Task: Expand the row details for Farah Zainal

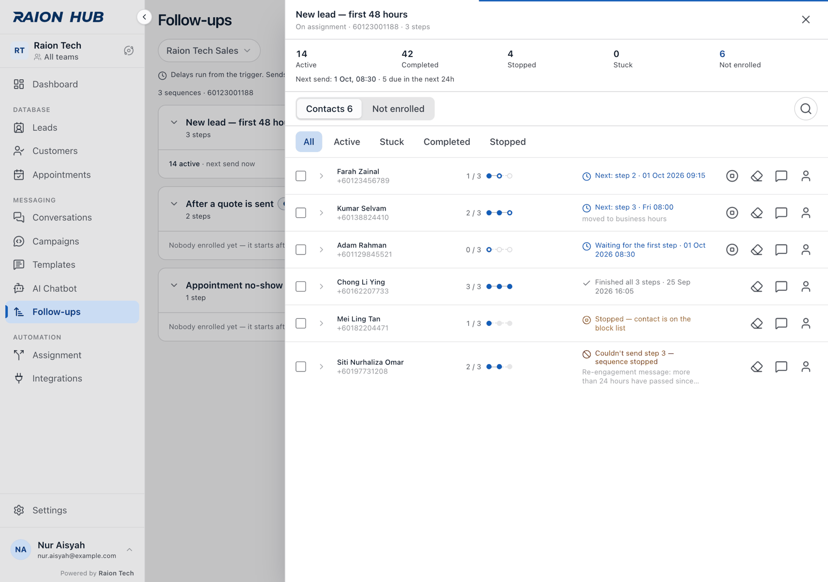Action: point(321,176)
